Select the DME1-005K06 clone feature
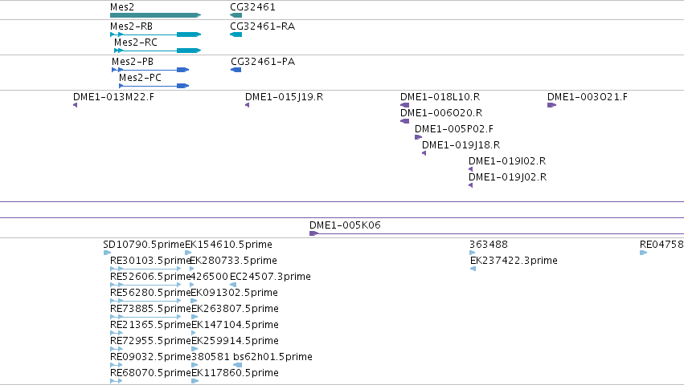 click(x=497, y=233)
